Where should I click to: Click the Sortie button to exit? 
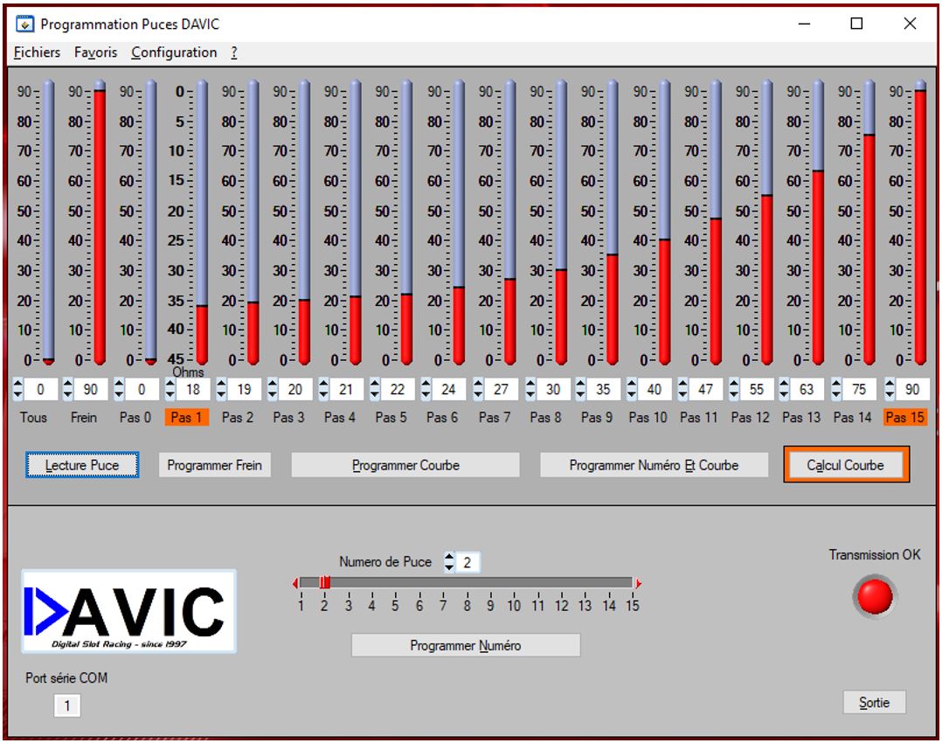point(874,702)
